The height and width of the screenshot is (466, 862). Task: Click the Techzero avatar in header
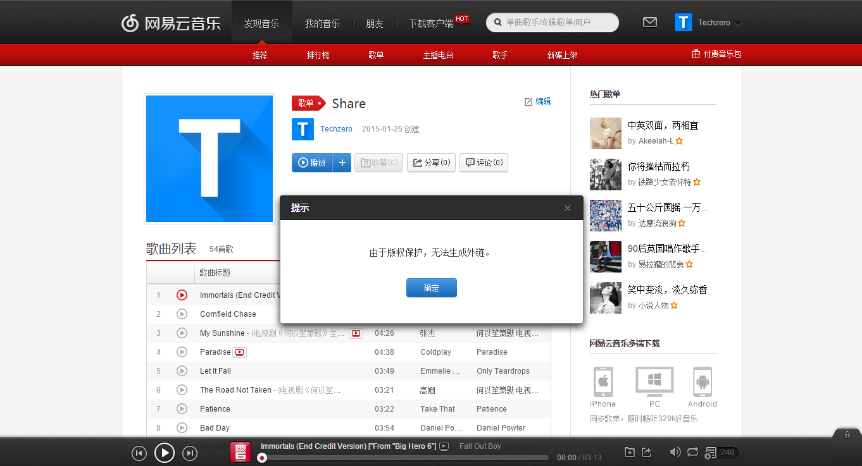pyautogui.click(x=684, y=22)
